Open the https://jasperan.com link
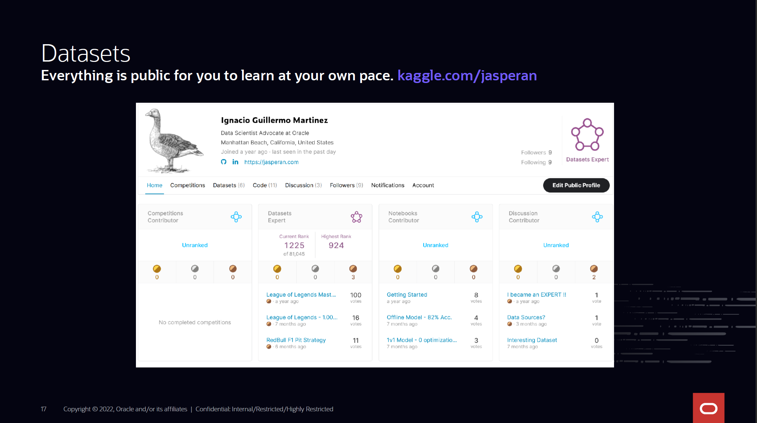The width and height of the screenshot is (757, 423). [x=271, y=162]
